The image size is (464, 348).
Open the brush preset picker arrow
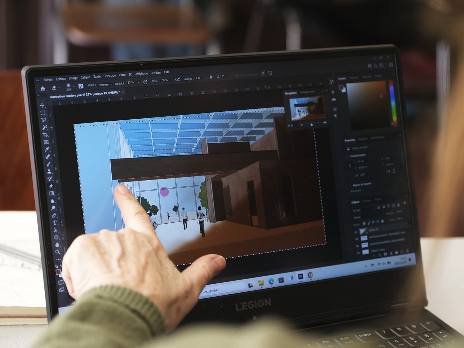click(x=74, y=86)
